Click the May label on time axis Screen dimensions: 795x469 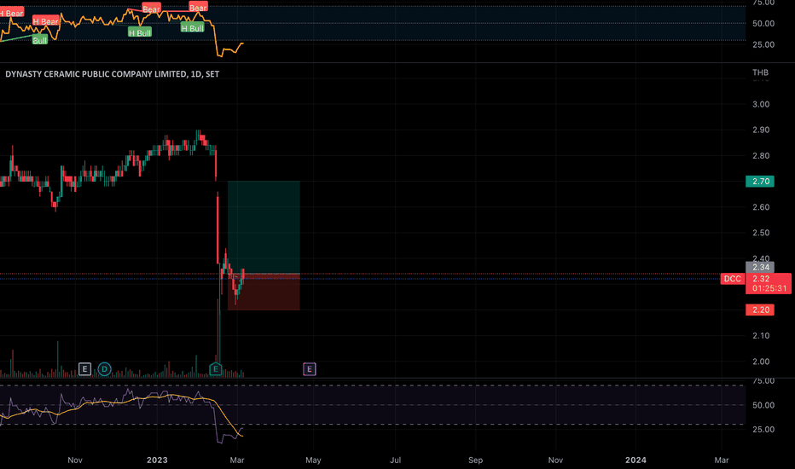(x=313, y=460)
